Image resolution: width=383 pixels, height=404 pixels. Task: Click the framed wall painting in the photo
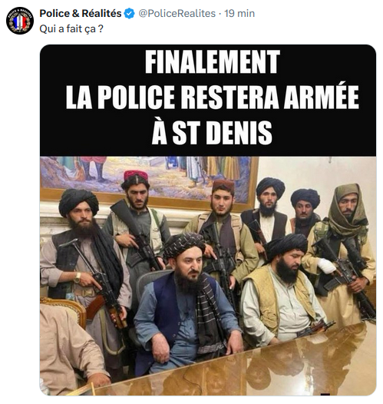pos(150,177)
